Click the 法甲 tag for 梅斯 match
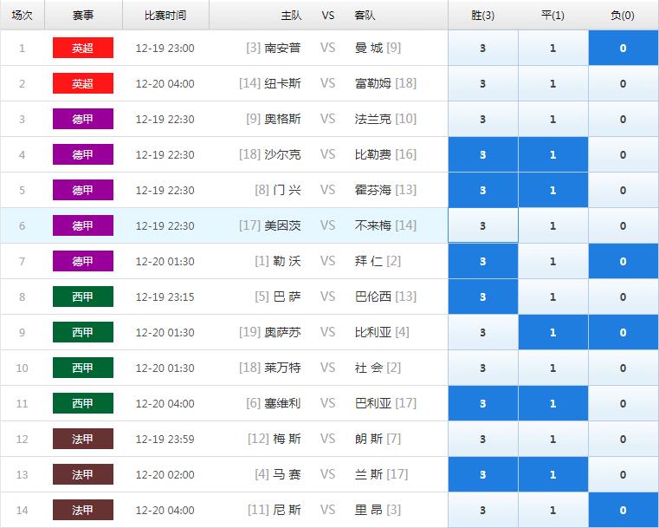 coord(83,440)
